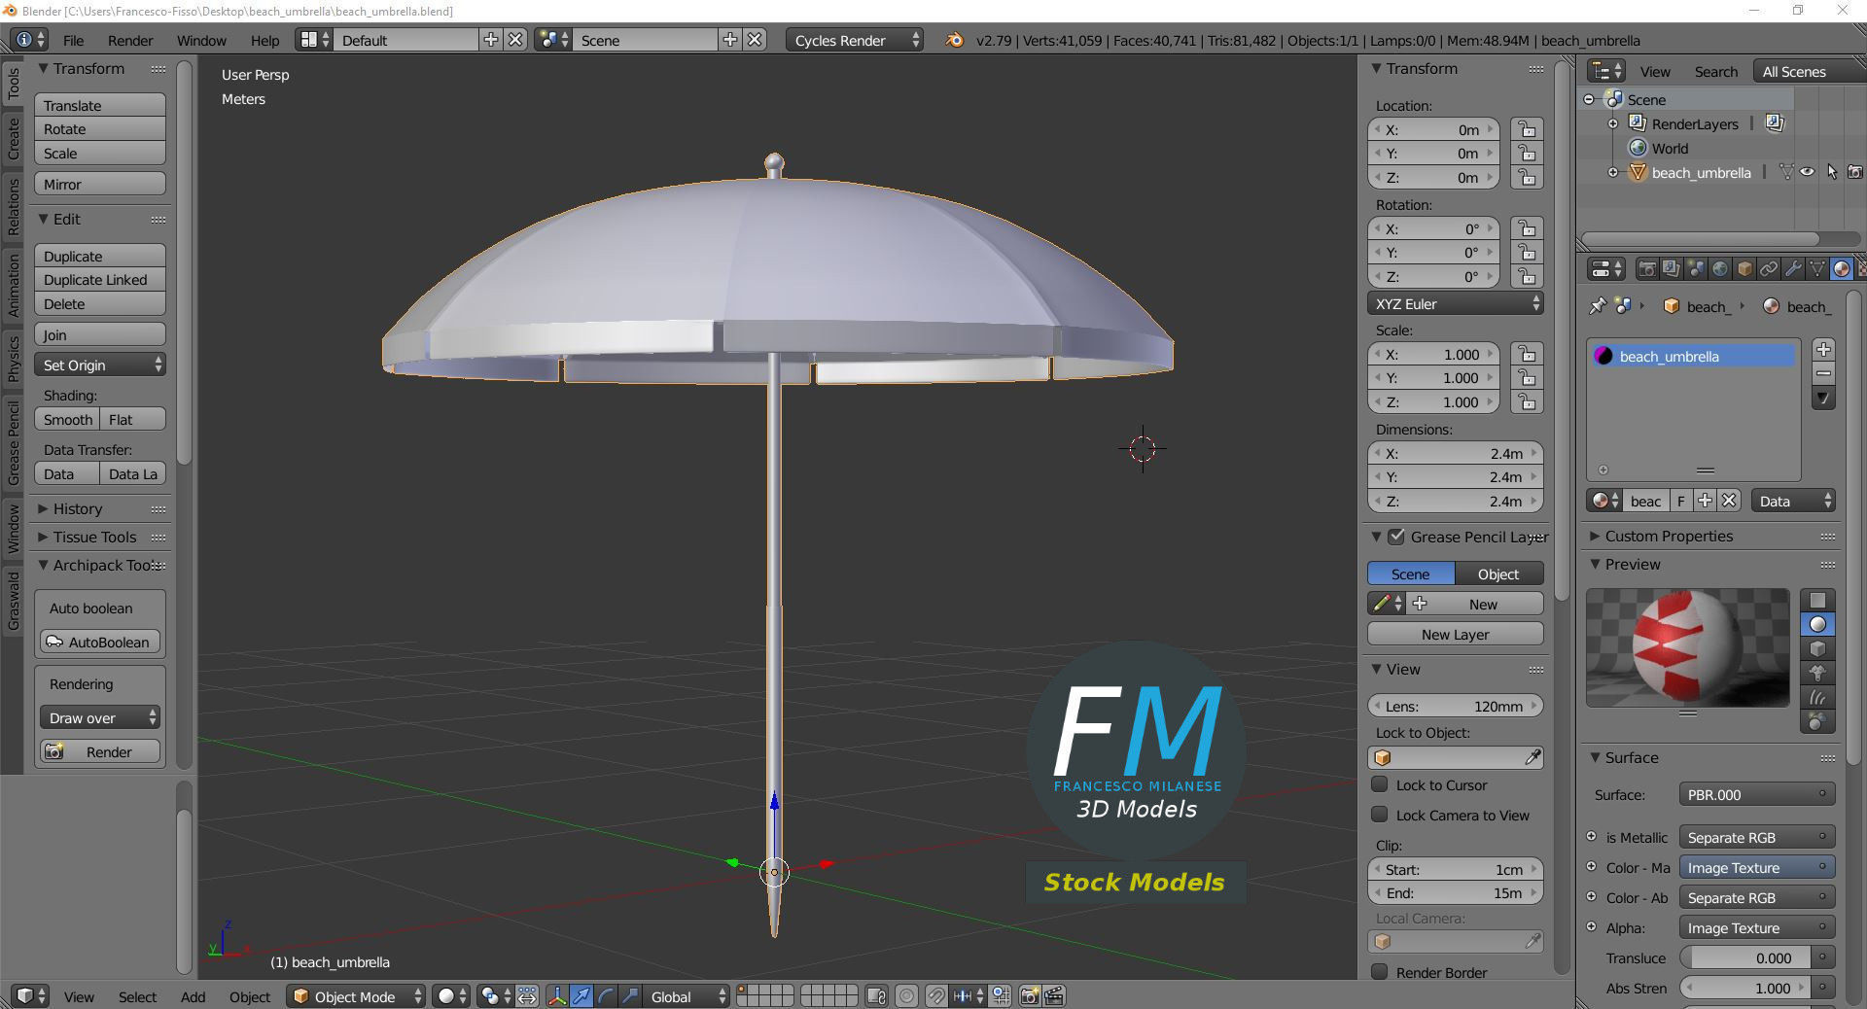Click the Smooth shading button
Viewport: 1867px width, 1009px height.
click(67, 419)
